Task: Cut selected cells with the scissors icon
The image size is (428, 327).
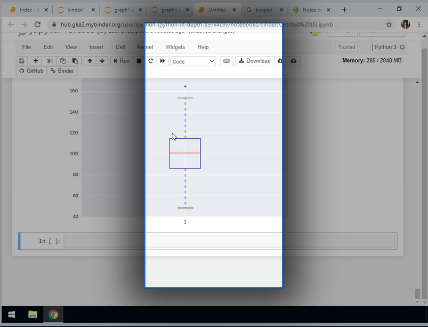Action: coord(50,61)
